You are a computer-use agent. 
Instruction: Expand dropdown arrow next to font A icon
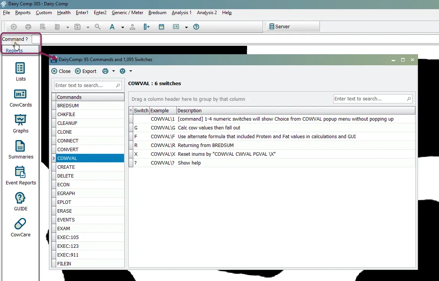point(123,27)
